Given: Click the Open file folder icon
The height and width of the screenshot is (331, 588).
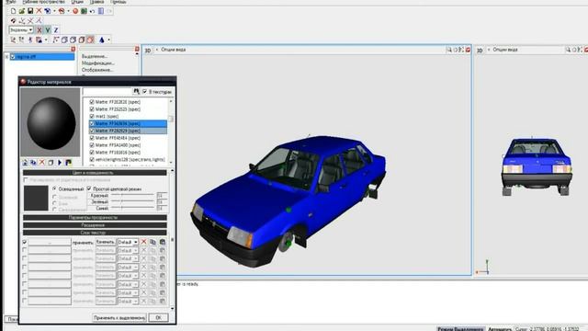Looking at the screenshot, I should [22, 11].
